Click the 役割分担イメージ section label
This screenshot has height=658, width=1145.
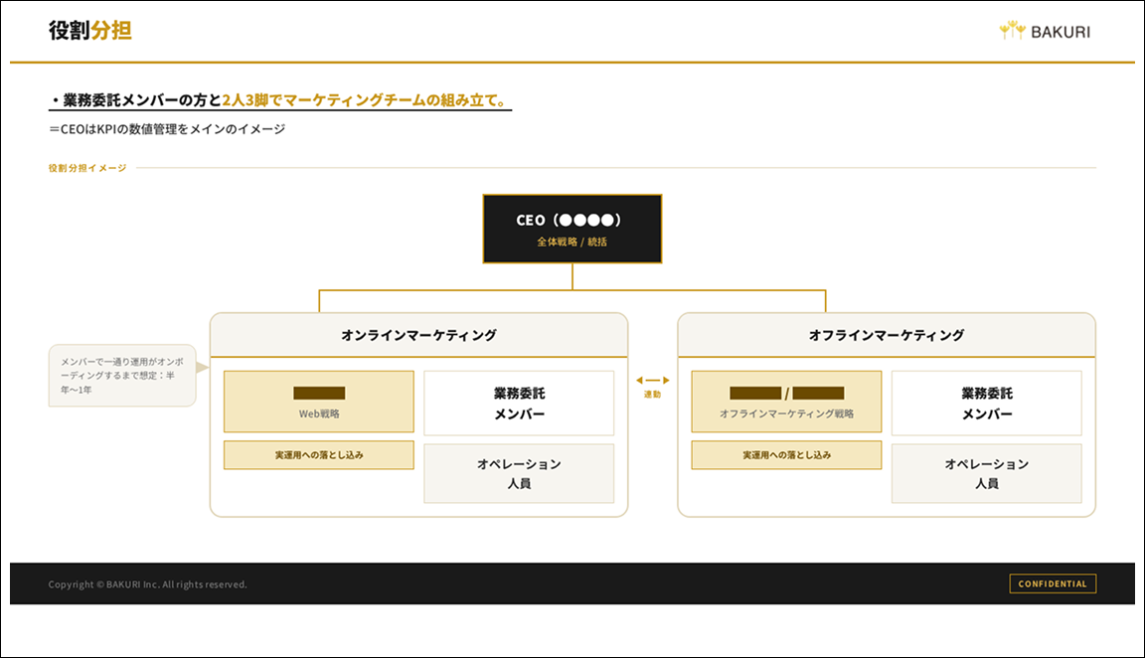(x=87, y=168)
